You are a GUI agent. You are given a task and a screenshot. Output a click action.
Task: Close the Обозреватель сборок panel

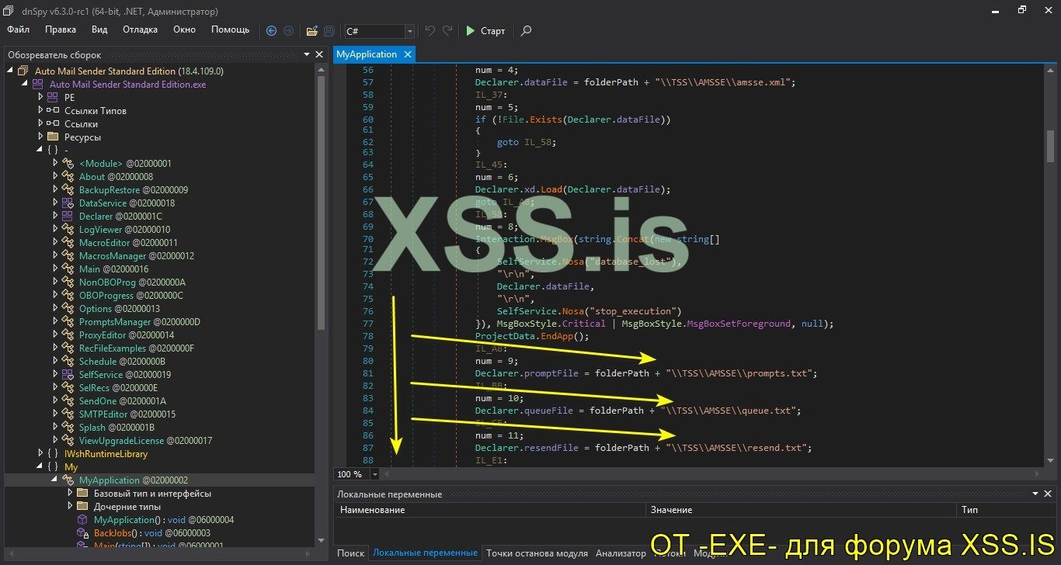[x=319, y=55]
